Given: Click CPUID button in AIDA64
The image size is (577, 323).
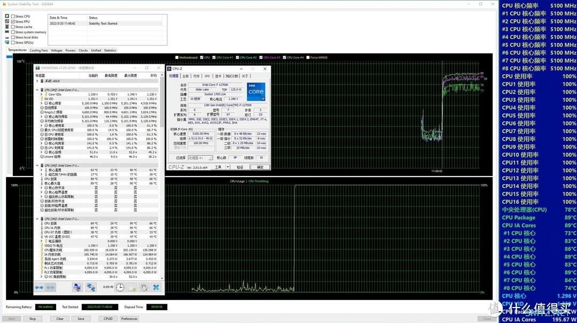Looking at the screenshot, I should pos(108,319).
